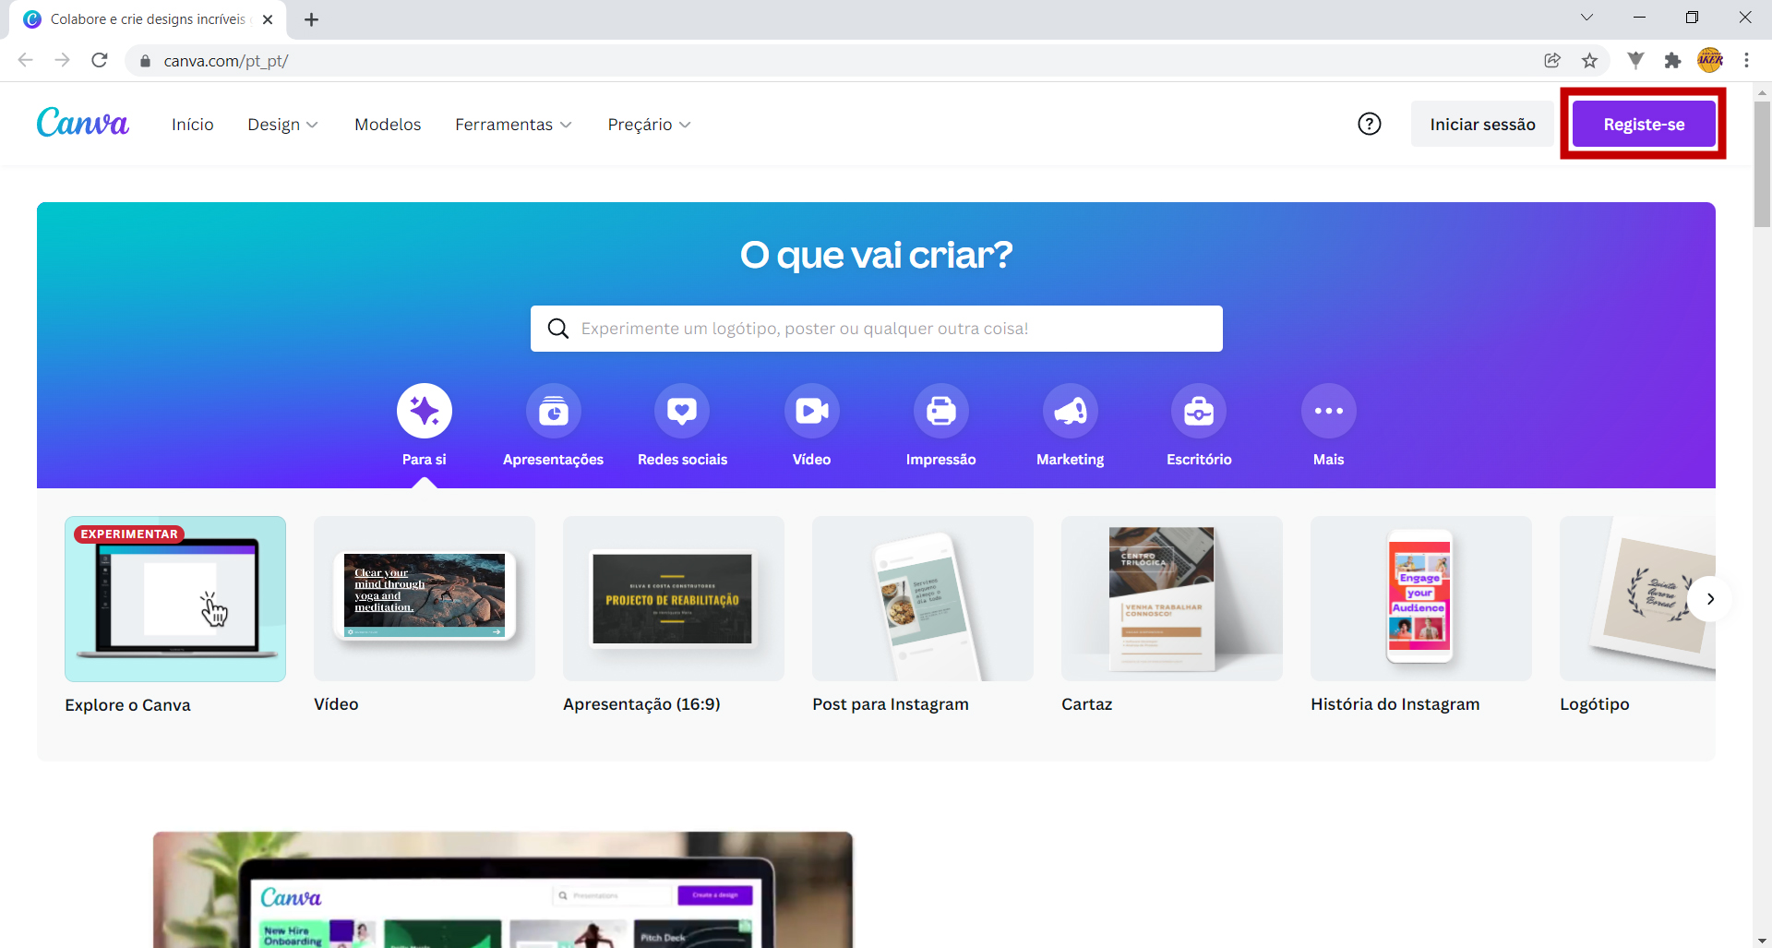Click the scrollbar down arrow
The width and height of the screenshot is (1772, 948).
[1762, 940]
